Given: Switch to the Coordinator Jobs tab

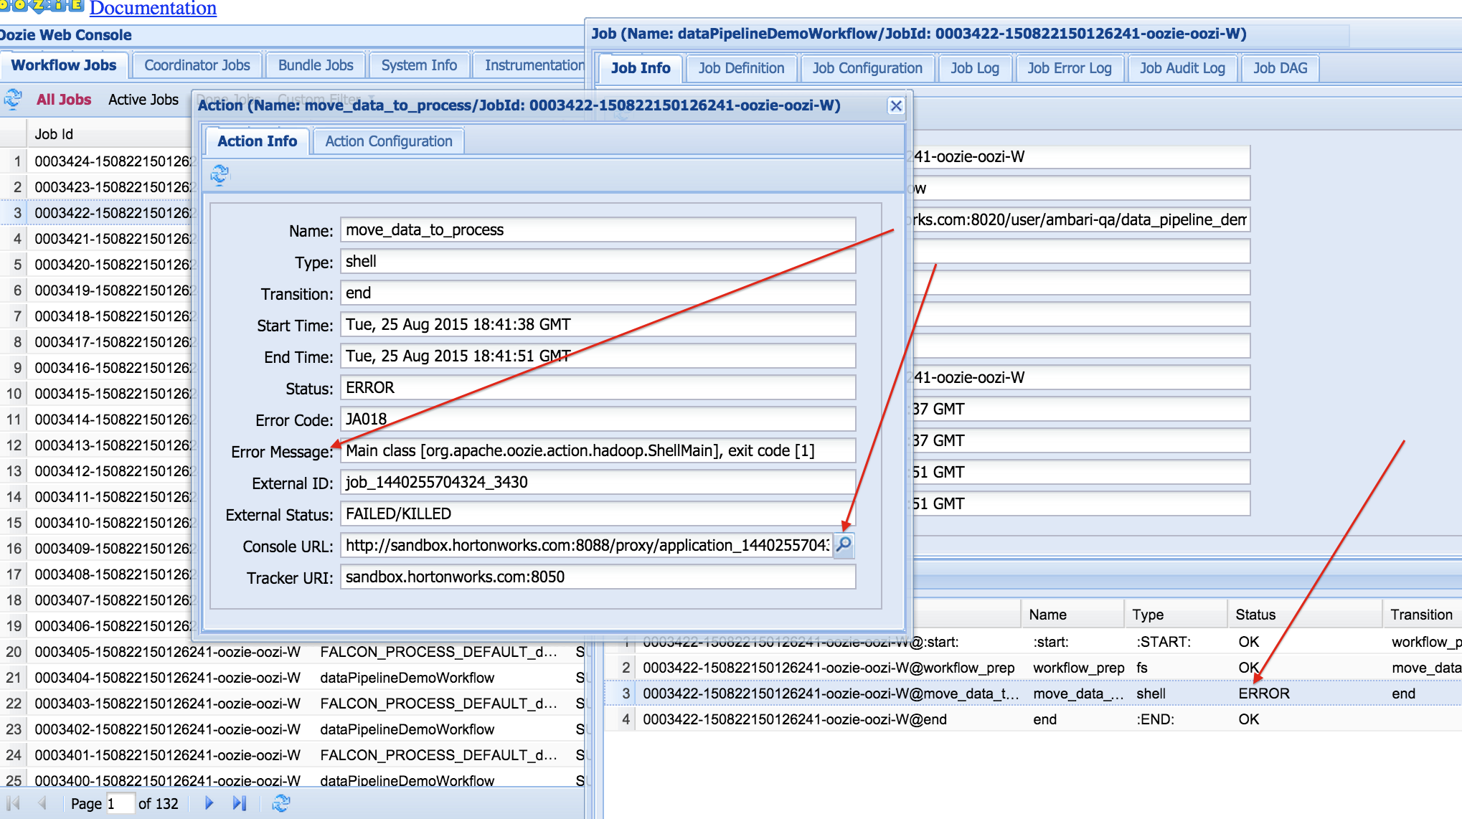Looking at the screenshot, I should pyautogui.click(x=197, y=65).
